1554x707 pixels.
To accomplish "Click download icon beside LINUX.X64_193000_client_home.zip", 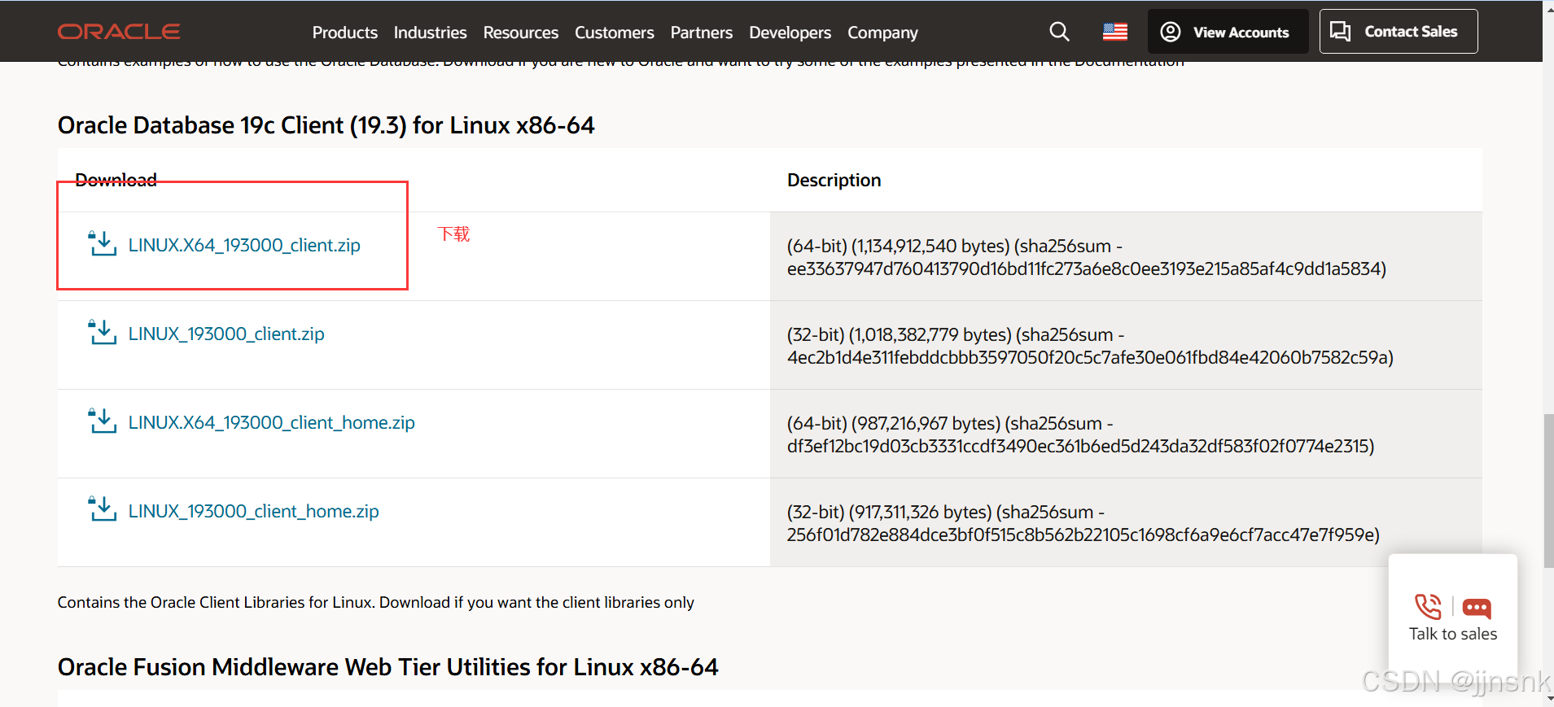I will coord(103,421).
